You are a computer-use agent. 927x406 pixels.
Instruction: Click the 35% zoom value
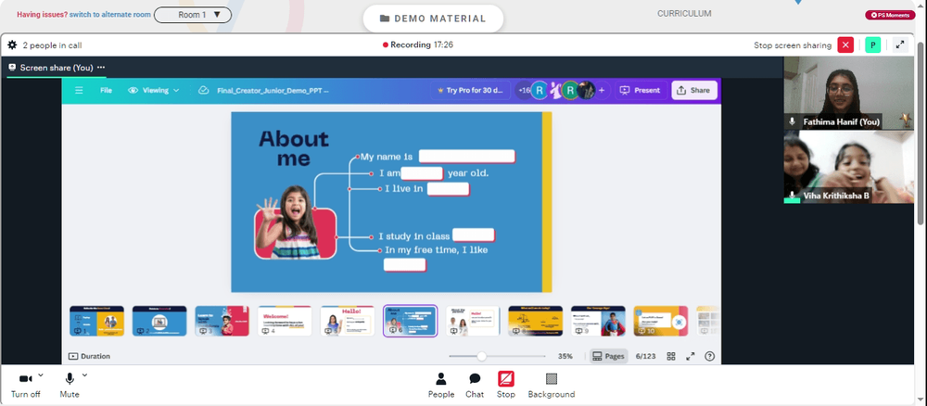565,356
